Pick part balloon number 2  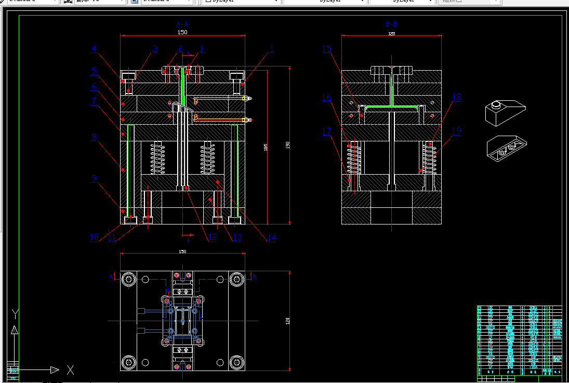180,48
